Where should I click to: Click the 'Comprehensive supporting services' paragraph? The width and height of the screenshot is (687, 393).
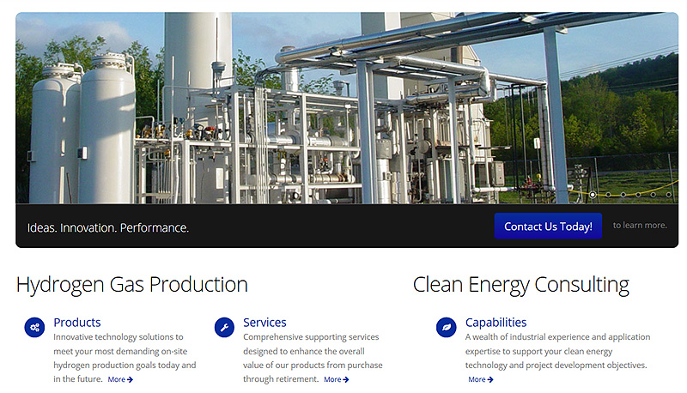point(313,358)
